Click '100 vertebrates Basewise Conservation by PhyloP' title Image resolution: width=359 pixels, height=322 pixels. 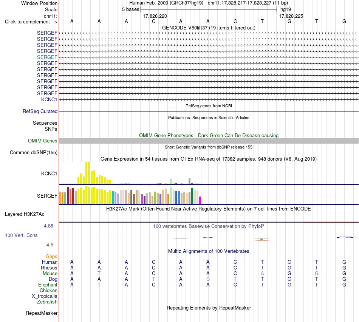click(209, 226)
